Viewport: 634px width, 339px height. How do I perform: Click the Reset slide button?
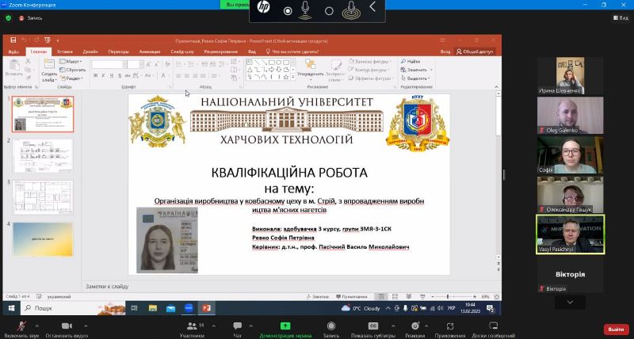coord(72,70)
